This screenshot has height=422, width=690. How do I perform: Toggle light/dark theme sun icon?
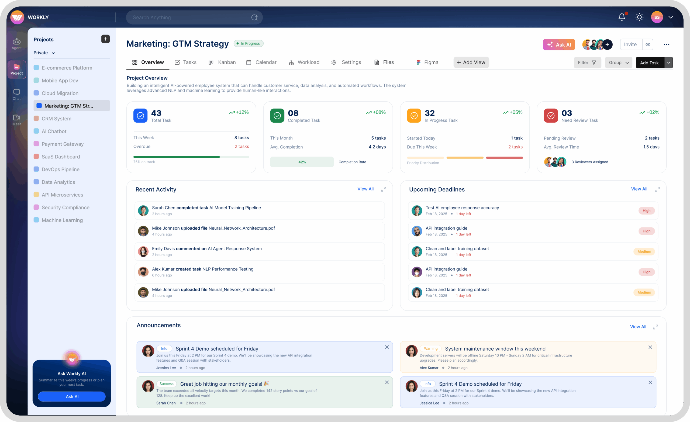click(639, 17)
